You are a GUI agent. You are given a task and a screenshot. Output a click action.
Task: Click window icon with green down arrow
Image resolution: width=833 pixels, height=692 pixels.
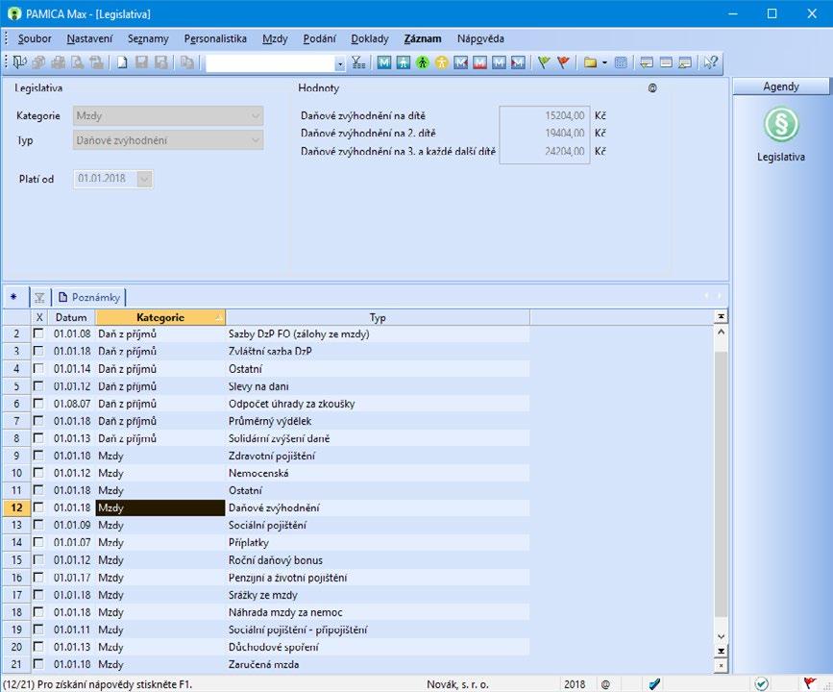coord(647,62)
